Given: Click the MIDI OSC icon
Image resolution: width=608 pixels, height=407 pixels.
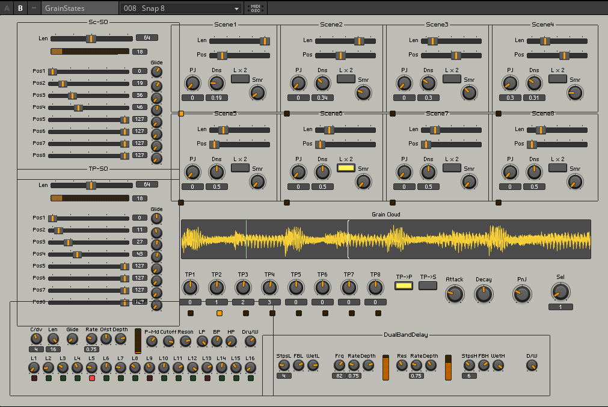Looking at the screenshot, I should 256,8.
